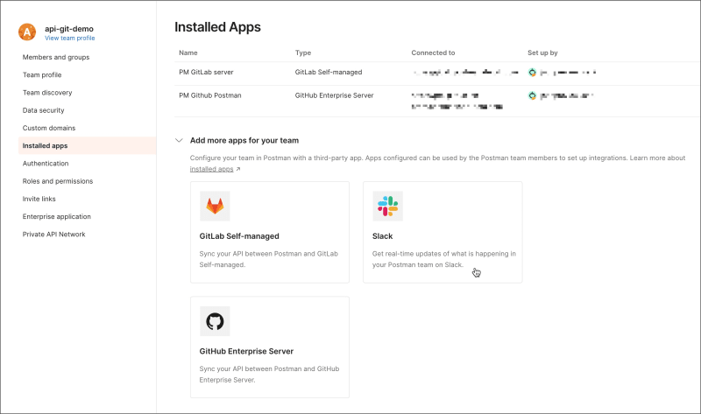
Task: Open Custom domains settings
Action: point(49,128)
